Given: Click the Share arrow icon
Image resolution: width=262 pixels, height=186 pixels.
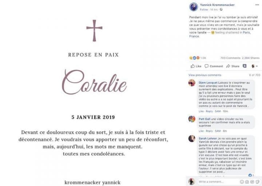Looking at the screenshot, I should [x=228, y=66].
